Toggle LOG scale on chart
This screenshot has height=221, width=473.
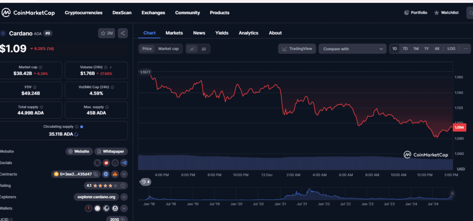pos(451,48)
